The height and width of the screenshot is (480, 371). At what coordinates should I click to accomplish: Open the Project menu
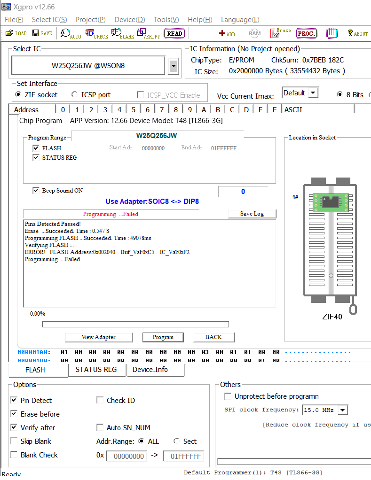[91, 20]
